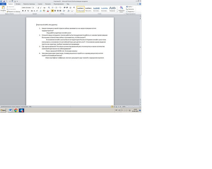This screenshot has height=169, width=212.
Task: Open Word help question-mark icon
Action: 140,4
